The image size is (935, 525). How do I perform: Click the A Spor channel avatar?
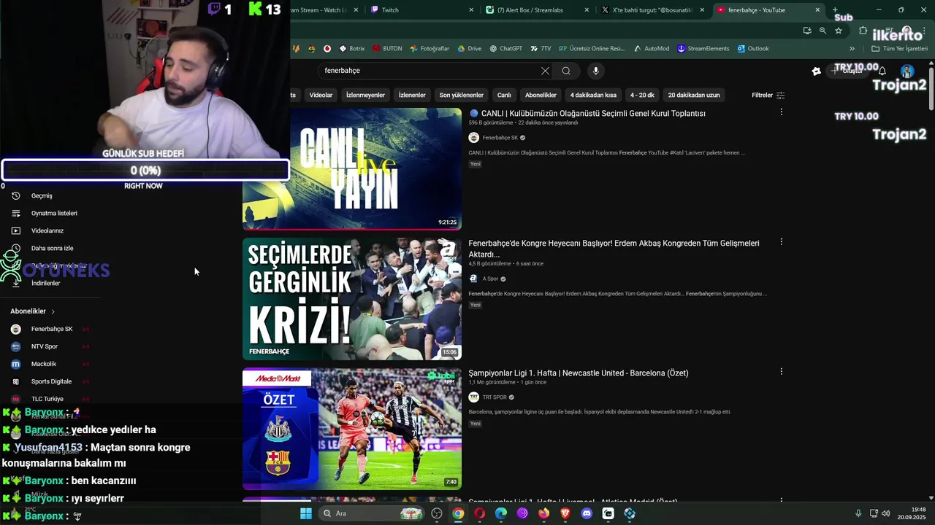473,279
